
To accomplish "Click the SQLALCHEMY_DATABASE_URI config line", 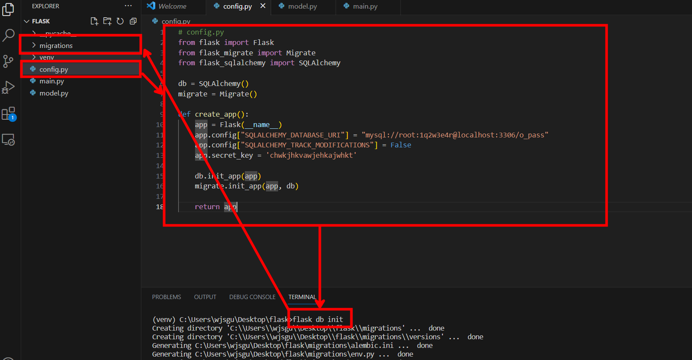I will tap(372, 135).
